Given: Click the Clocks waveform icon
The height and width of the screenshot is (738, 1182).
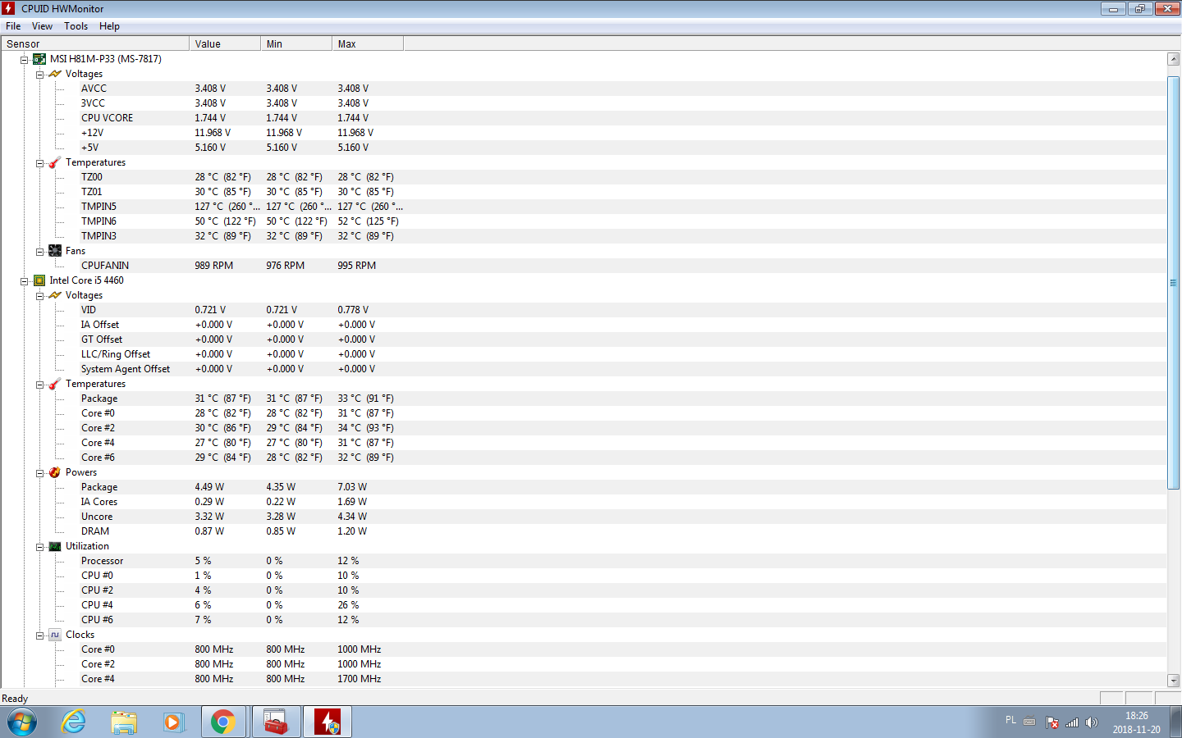Looking at the screenshot, I should [x=55, y=635].
